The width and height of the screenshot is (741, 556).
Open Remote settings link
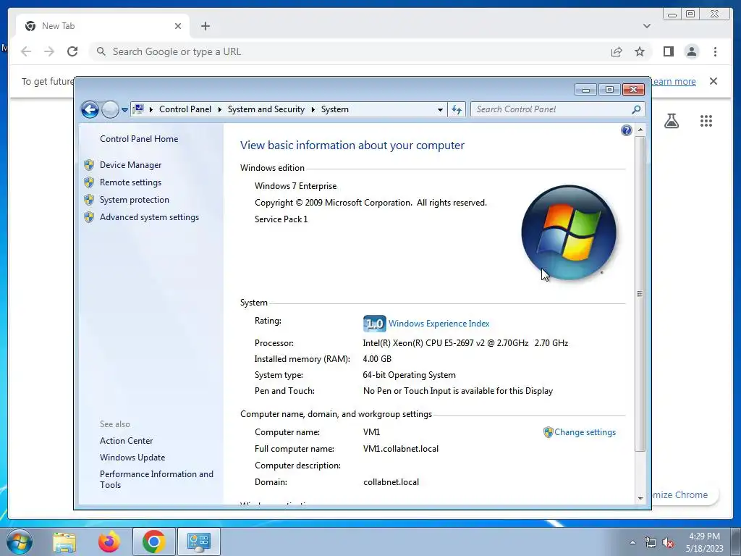point(130,182)
